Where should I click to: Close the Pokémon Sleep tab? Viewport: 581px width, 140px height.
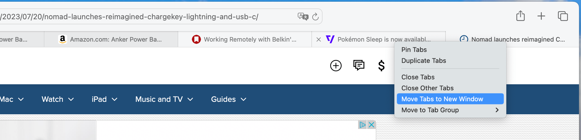[319, 40]
